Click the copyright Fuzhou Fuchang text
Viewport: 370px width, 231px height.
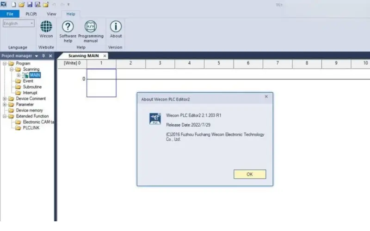coord(215,137)
